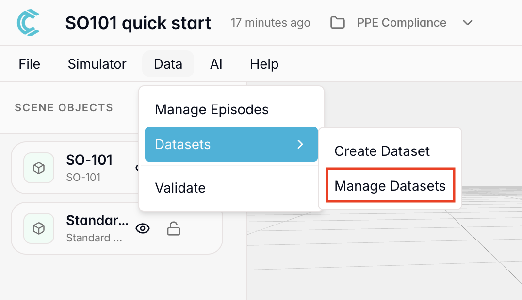
Task: Click the cube icon of SO-101 object
Action: coord(39,168)
